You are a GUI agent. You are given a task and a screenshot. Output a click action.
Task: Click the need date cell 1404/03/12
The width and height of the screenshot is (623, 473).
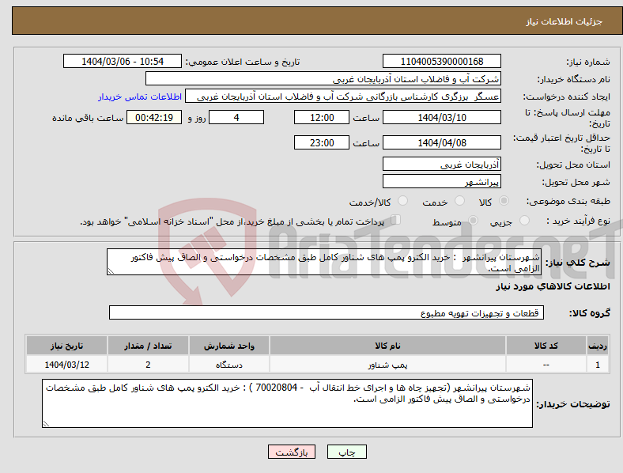click(x=66, y=365)
